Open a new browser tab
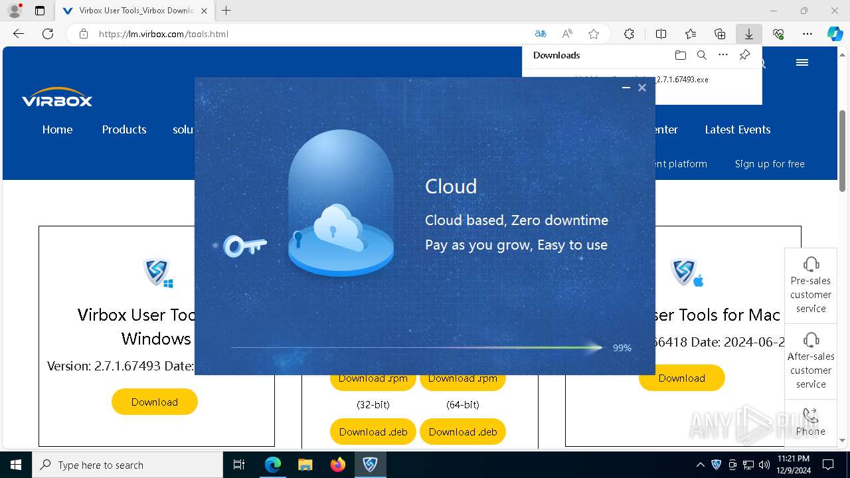Screen dimensions: 850x478 (226, 11)
